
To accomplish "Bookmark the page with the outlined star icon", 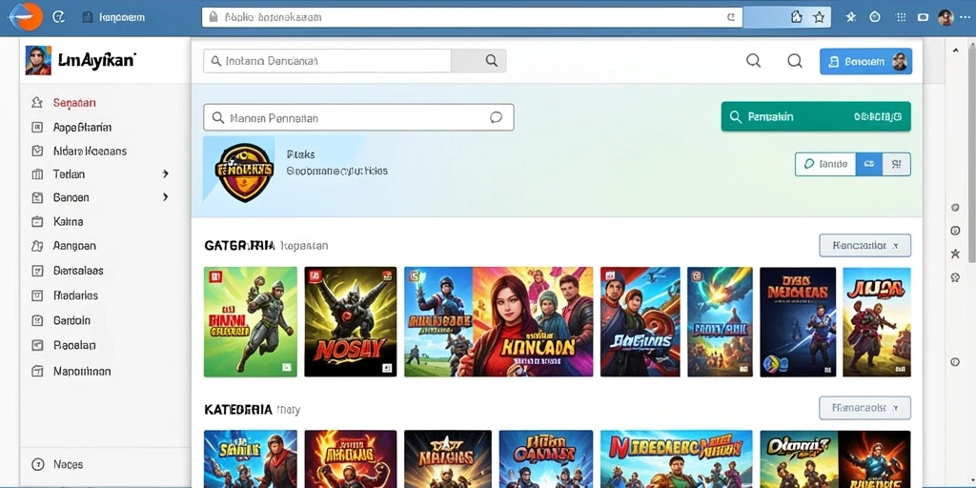I will click(819, 17).
